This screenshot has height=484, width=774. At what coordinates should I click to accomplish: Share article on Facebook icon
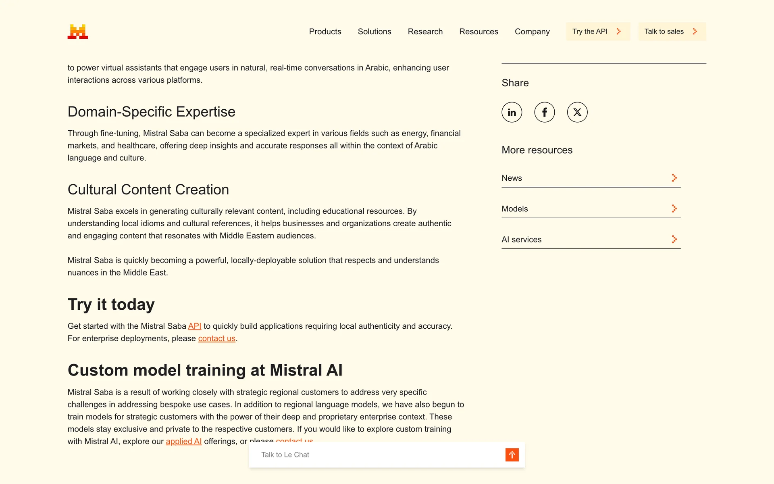pyautogui.click(x=544, y=112)
